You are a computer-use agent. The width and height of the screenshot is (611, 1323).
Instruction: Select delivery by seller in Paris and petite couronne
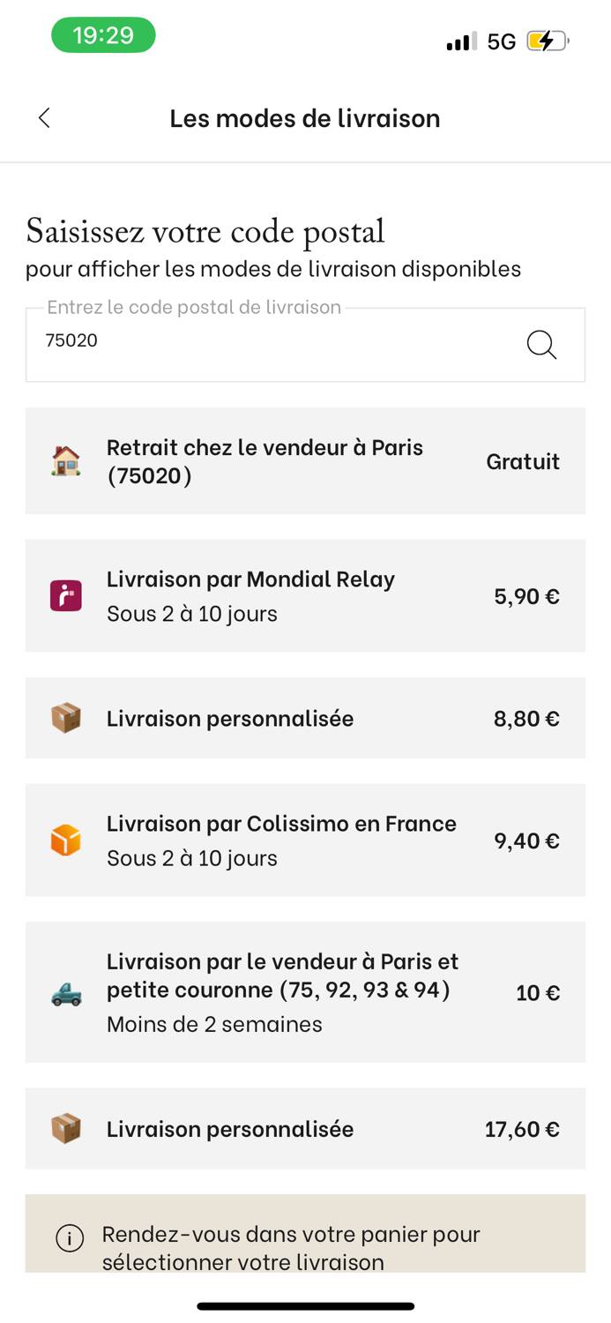tap(305, 992)
